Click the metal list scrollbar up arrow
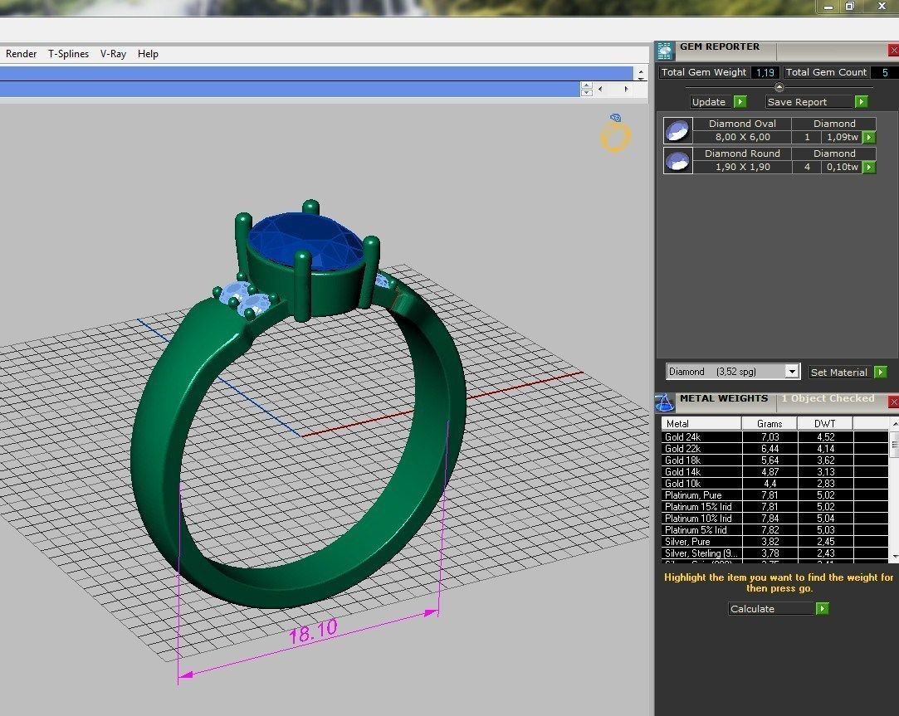 tap(894, 424)
